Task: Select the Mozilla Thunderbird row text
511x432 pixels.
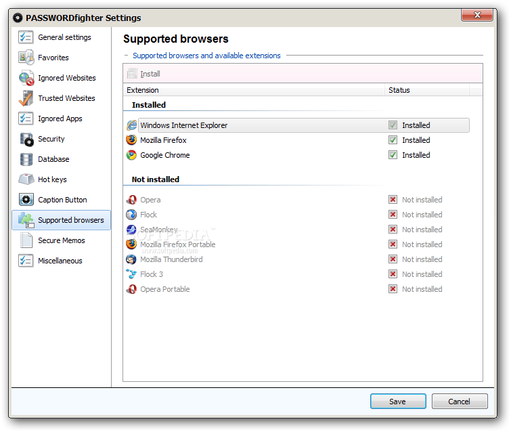Action: tap(171, 259)
